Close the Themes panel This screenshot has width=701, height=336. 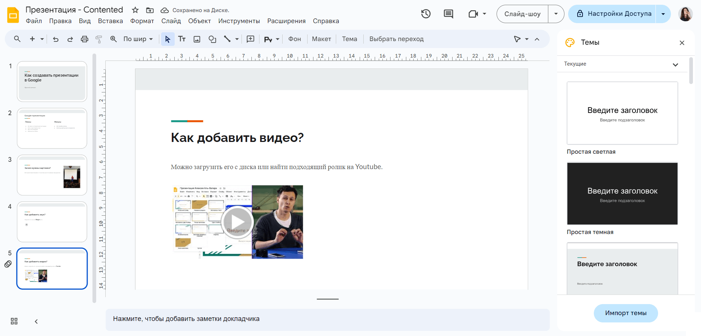pyautogui.click(x=682, y=43)
